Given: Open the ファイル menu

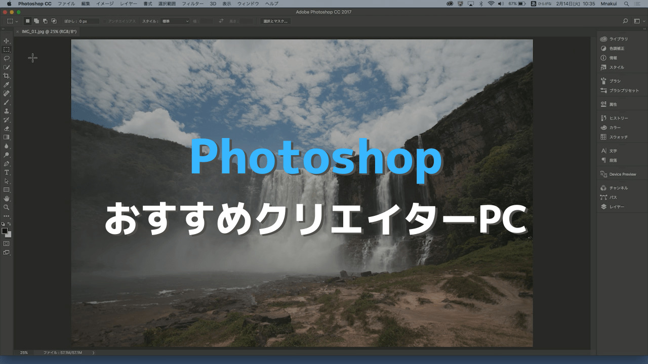Looking at the screenshot, I should (x=66, y=4).
